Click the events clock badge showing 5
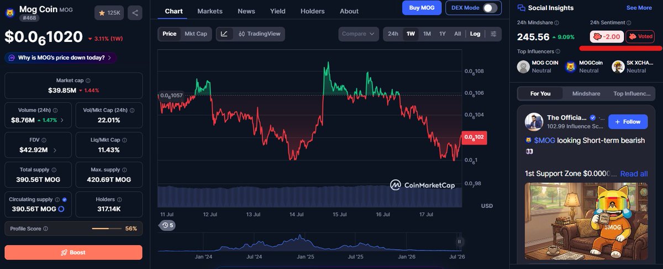663x269 pixels. 167,225
